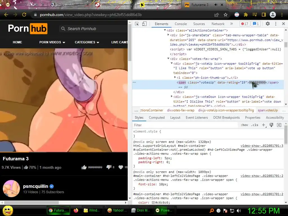288x216 pixels.
Task: Open the 1 issue badge in DevTools
Action: 256,24
